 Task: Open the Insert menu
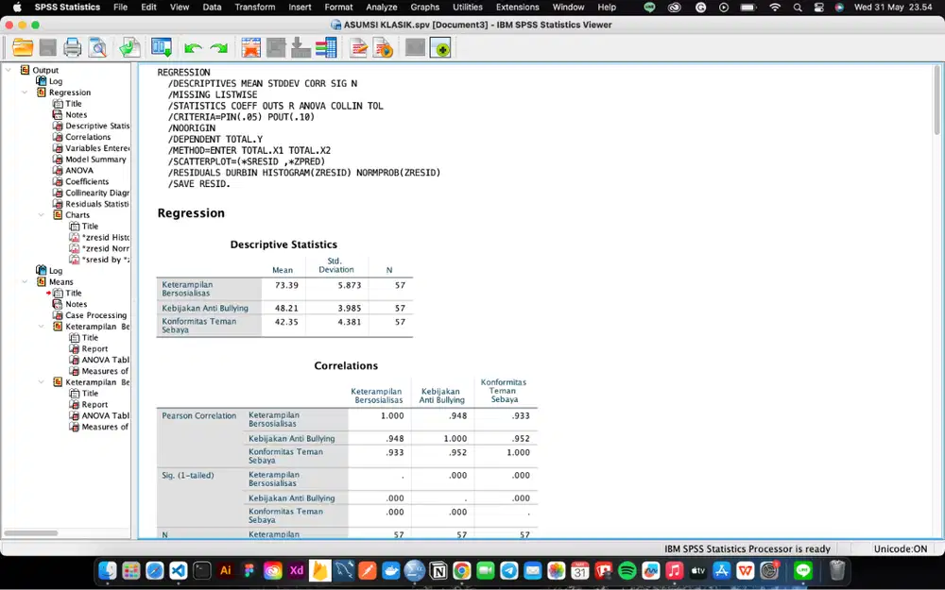(300, 8)
